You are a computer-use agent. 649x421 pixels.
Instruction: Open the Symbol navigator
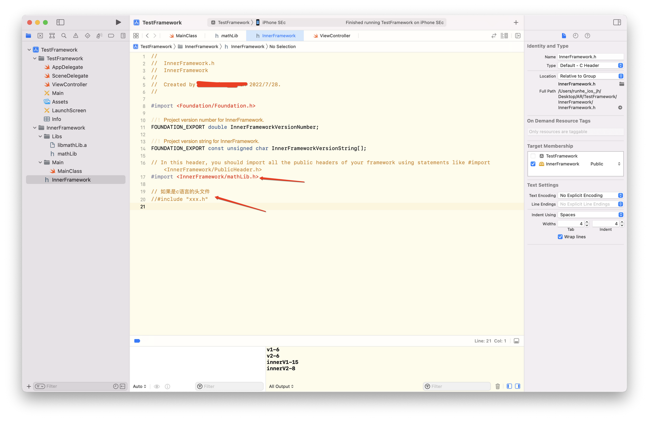point(52,36)
